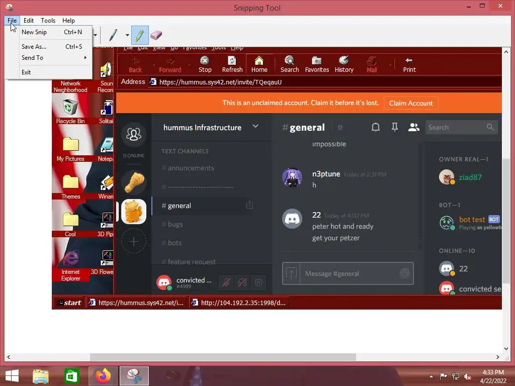Viewport: 515px width, 386px height.
Task: Click the Stop browser icon
Action: pyautogui.click(x=205, y=64)
